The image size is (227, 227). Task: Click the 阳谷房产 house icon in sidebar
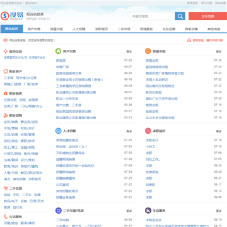(x=6, y=71)
